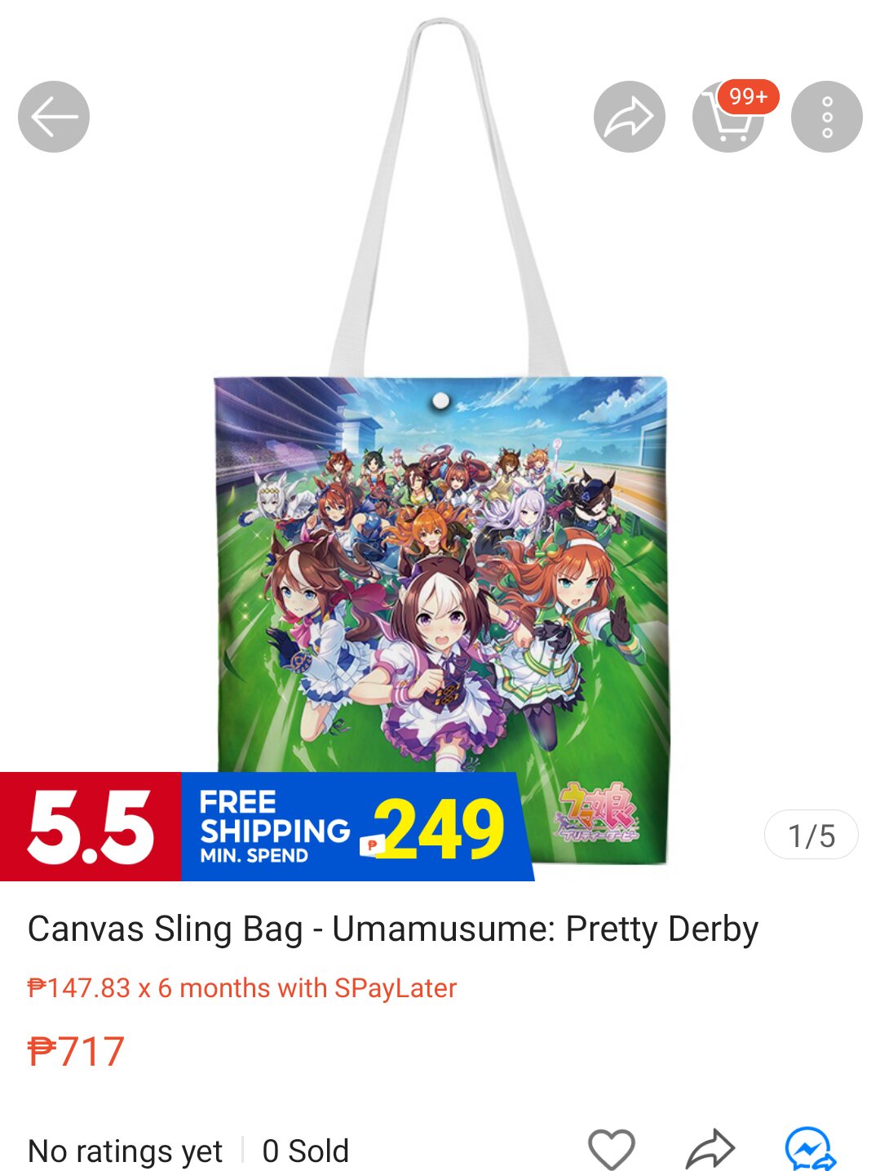Tap the back arrow button

click(54, 117)
